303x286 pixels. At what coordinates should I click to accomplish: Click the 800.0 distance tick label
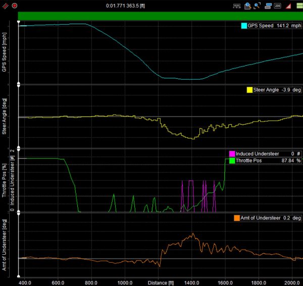91,283
